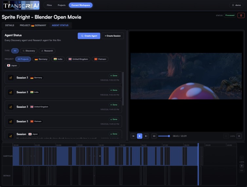The height and width of the screenshot is (187, 247).
Task: Open Session 1 India card
Action: click(63, 92)
